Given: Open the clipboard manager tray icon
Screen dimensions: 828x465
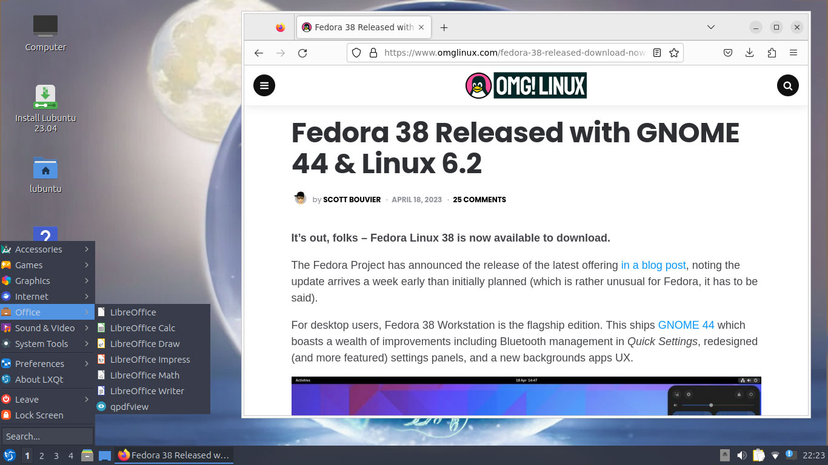Looking at the screenshot, I should coord(758,455).
